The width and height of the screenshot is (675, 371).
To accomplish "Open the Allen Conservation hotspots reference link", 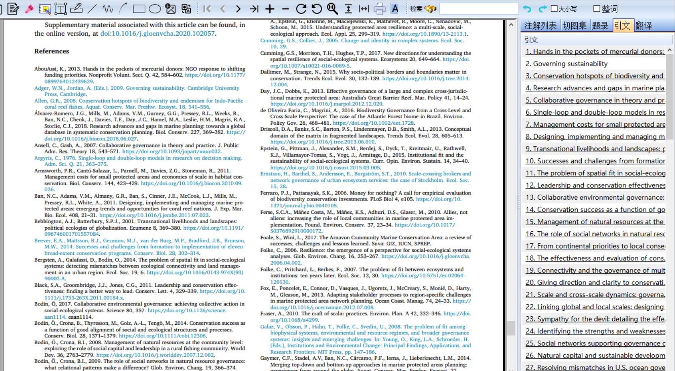I will point(139,104).
